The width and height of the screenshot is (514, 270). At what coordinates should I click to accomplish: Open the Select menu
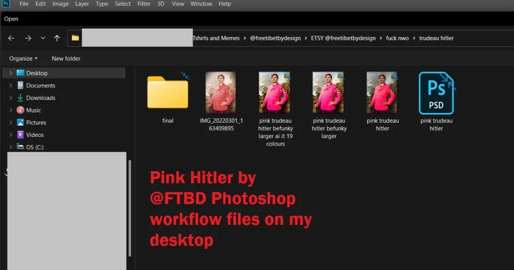pos(123,4)
